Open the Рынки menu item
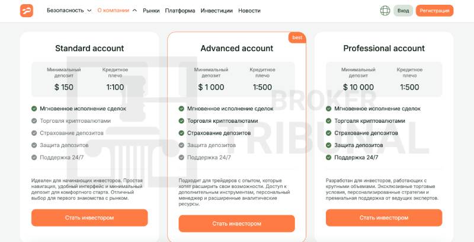The image size is (474, 242). [x=151, y=11]
